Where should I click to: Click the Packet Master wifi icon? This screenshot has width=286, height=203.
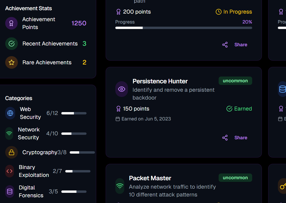[120, 186]
